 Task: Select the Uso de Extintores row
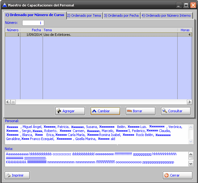click(99, 35)
